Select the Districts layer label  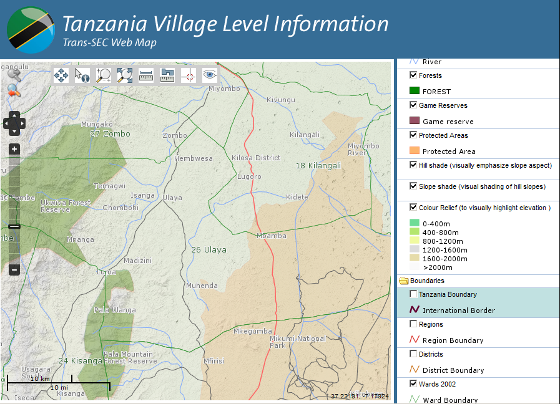(x=431, y=354)
